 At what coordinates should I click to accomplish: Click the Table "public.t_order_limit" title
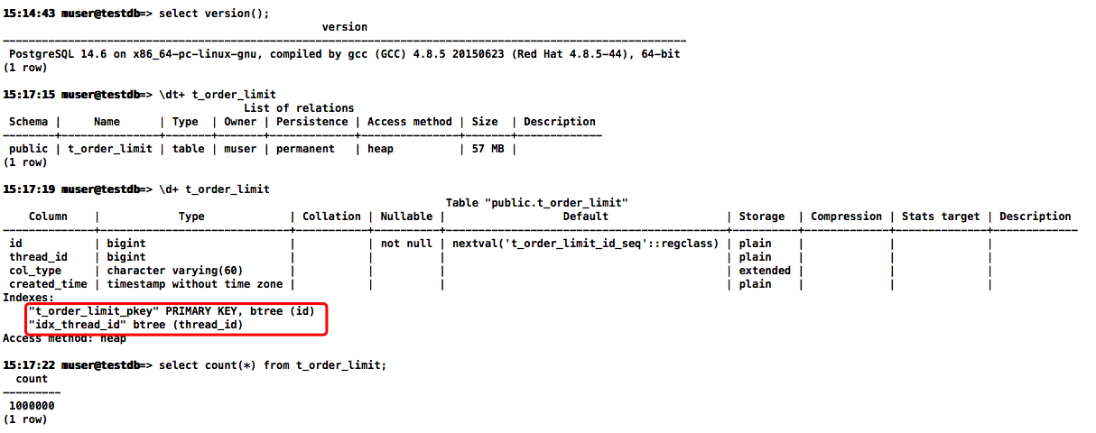[x=536, y=203]
